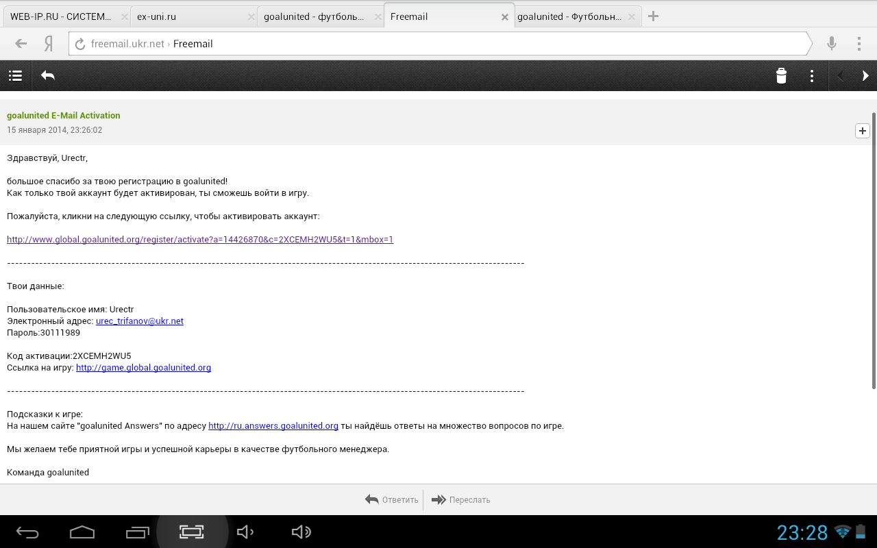Close the Freemail tab
Image resolution: width=877 pixels, height=548 pixels.
505,17
